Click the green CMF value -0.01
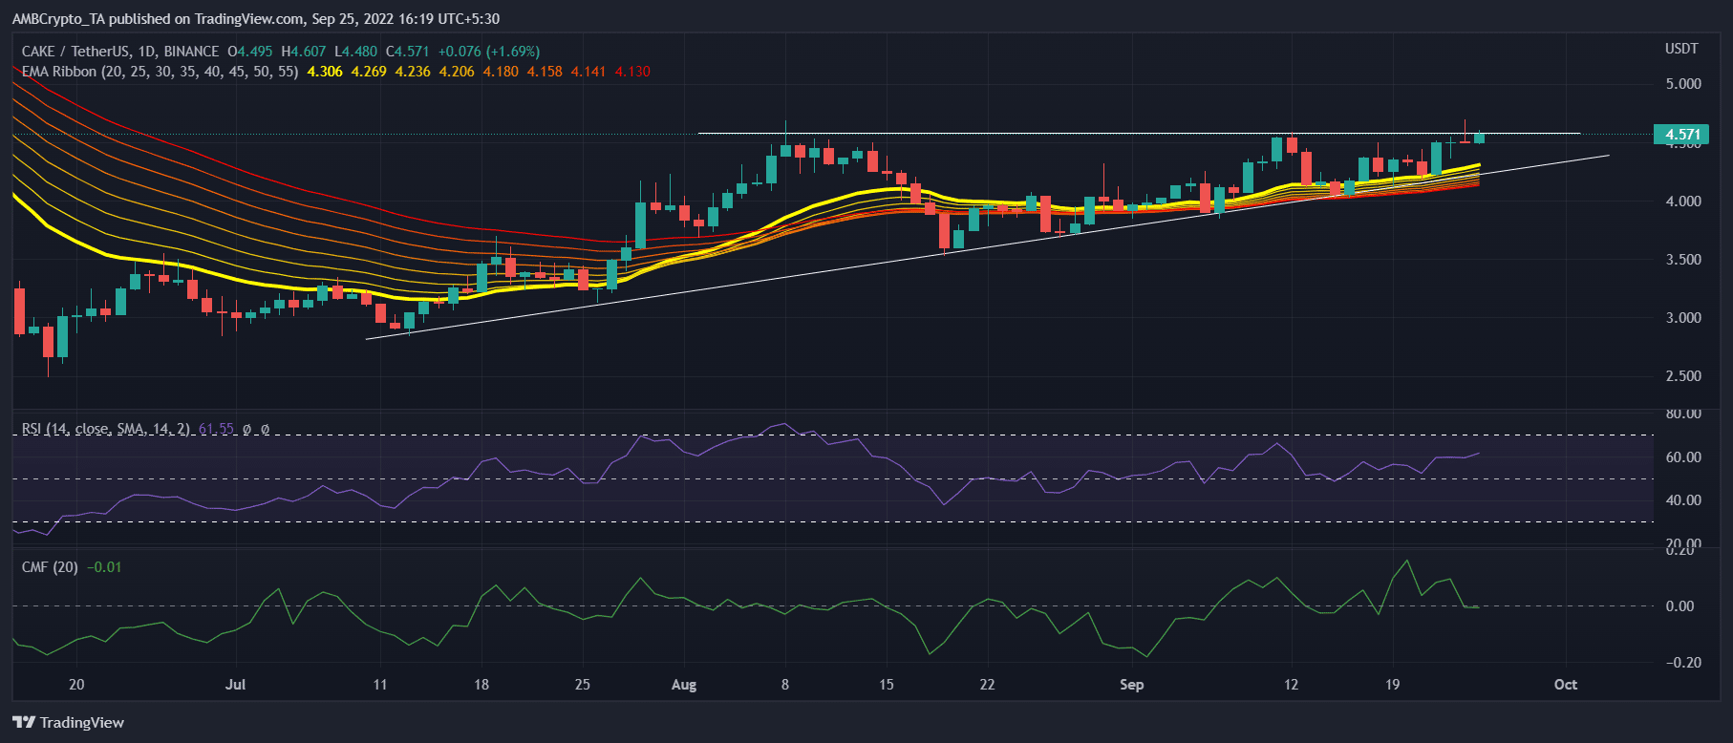This screenshot has width=1733, height=743. (x=104, y=567)
